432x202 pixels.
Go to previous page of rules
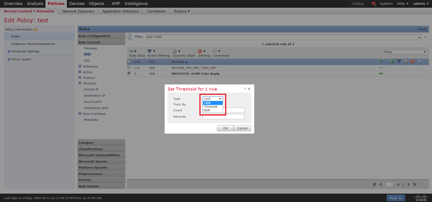(x=381, y=184)
